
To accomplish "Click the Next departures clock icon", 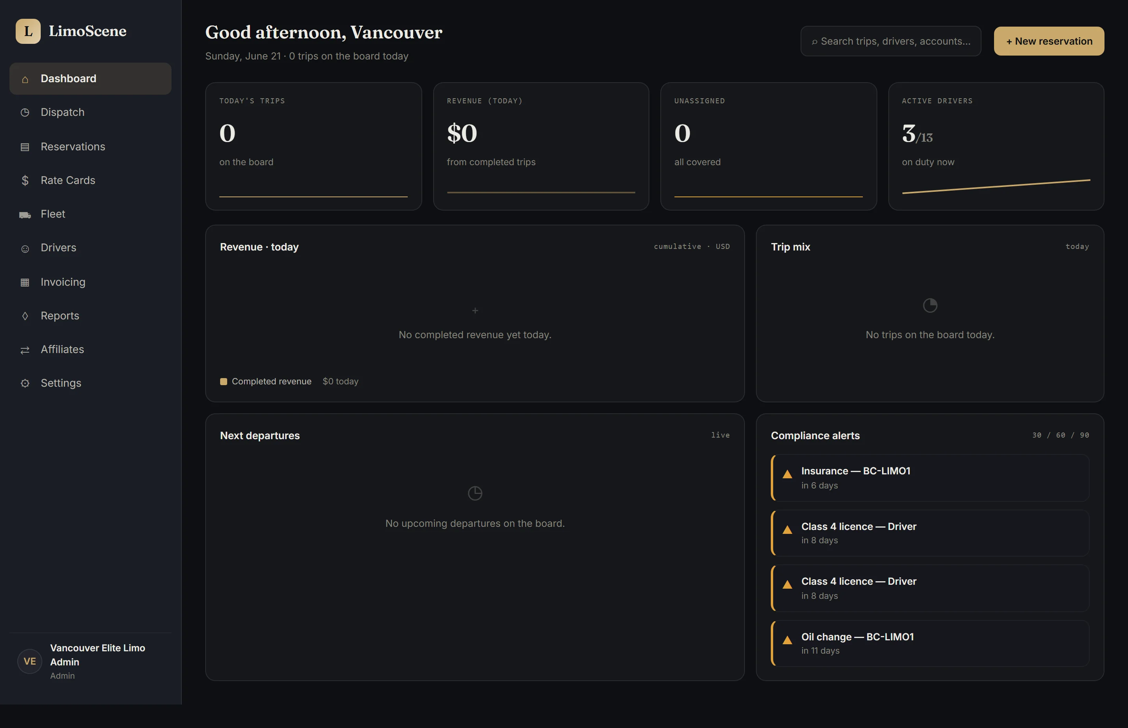I will (x=475, y=494).
